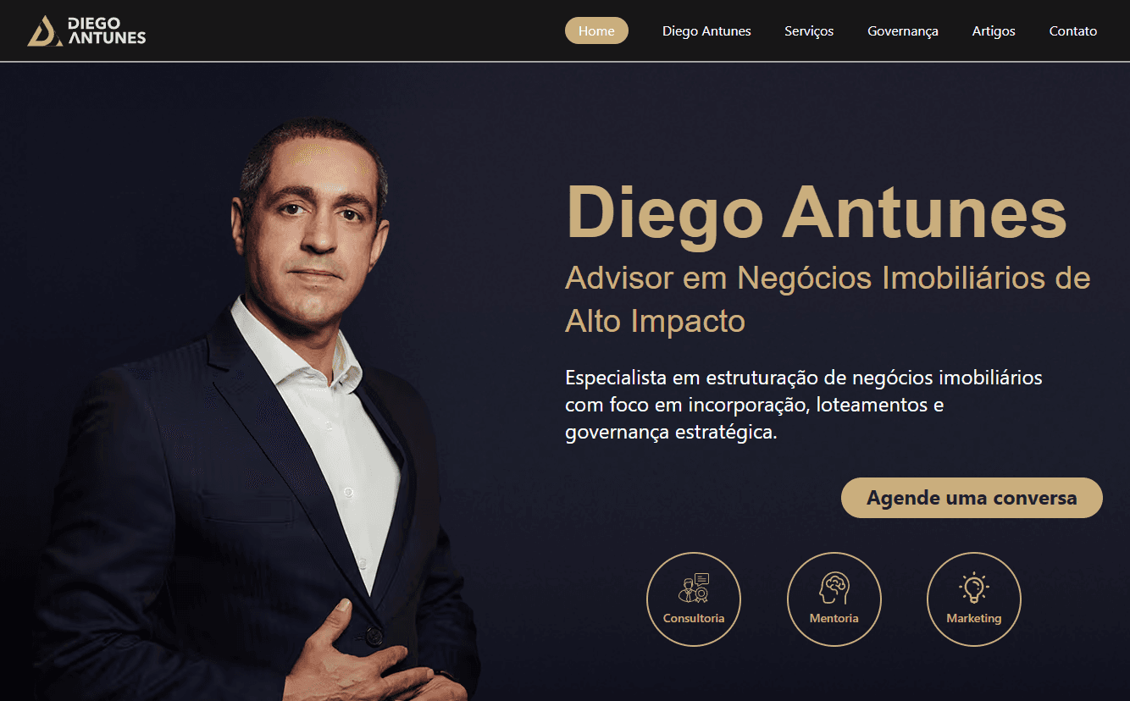Viewport: 1130px width, 701px height.
Task: Click the large Diego Antunes hero heading
Action: pyautogui.click(x=817, y=213)
